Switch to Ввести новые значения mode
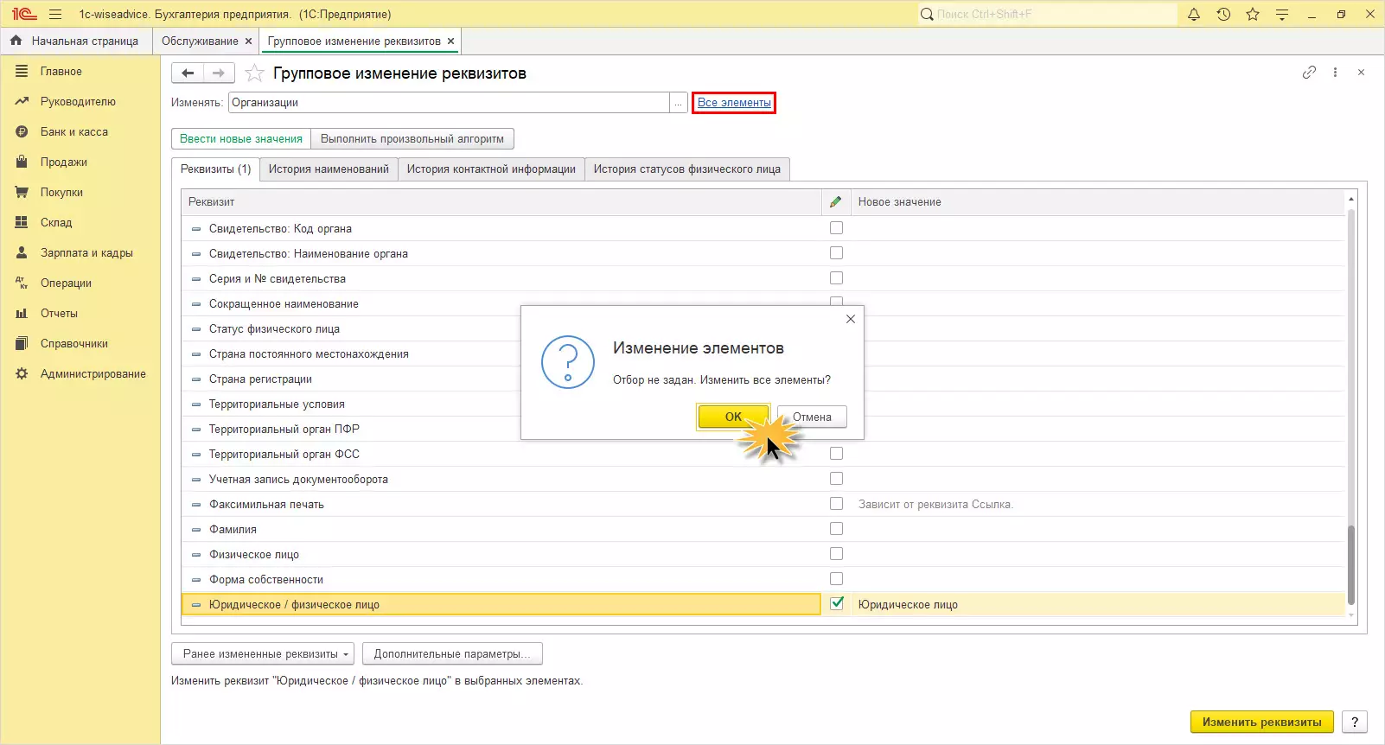The width and height of the screenshot is (1385, 745). click(x=241, y=138)
